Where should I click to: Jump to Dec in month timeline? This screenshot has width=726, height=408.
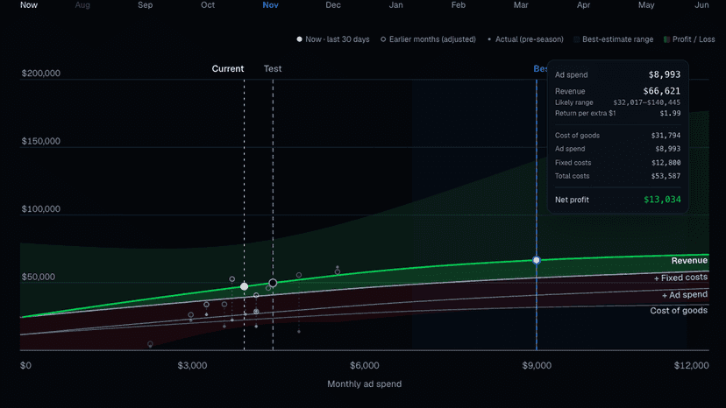333,5
